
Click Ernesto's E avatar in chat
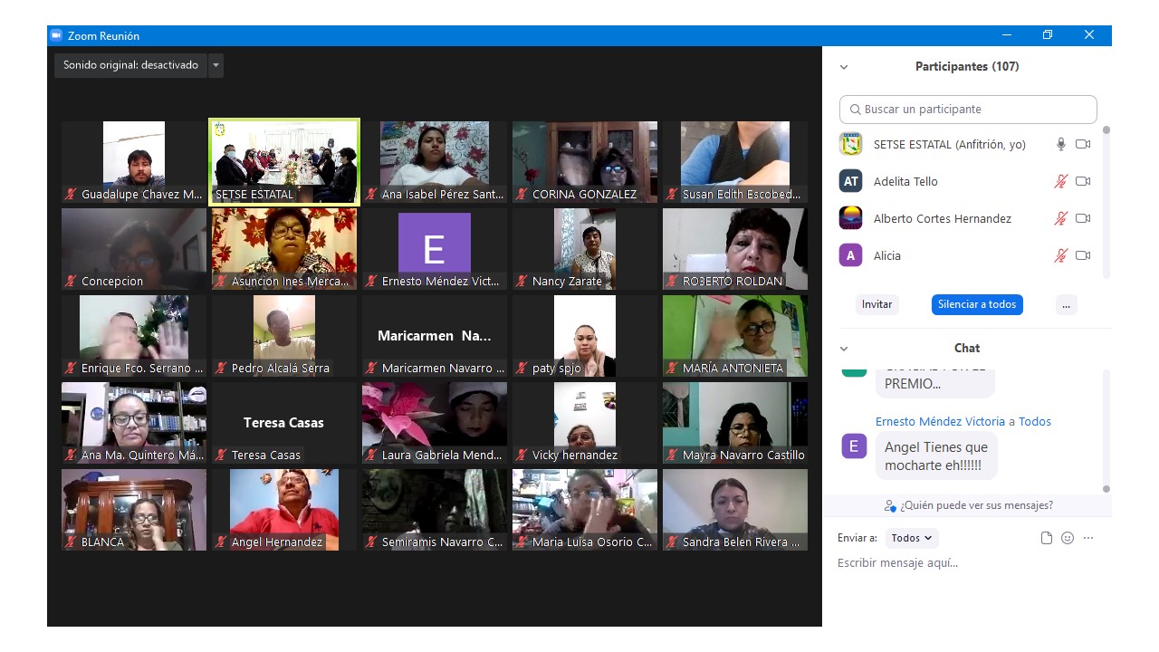click(x=854, y=446)
